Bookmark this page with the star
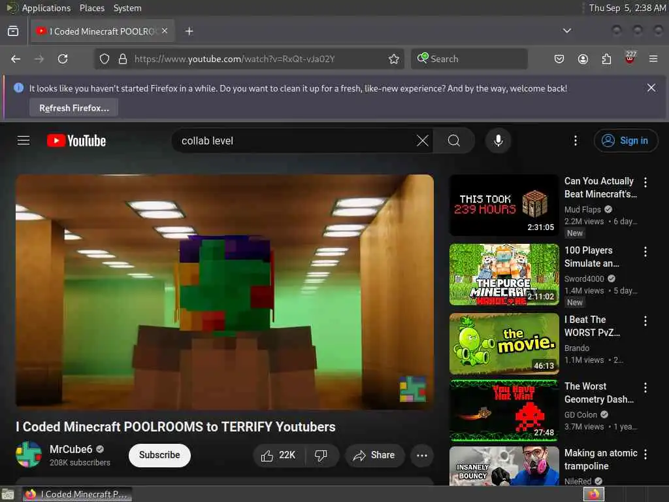The width and height of the screenshot is (669, 502). (x=394, y=59)
